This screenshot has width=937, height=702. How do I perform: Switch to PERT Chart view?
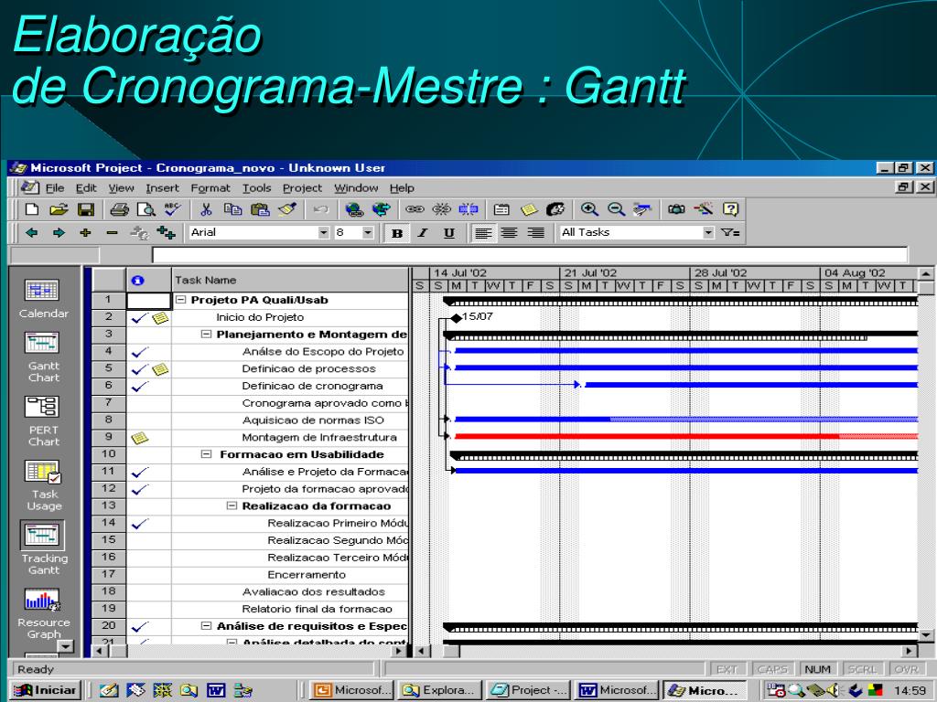coord(43,420)
